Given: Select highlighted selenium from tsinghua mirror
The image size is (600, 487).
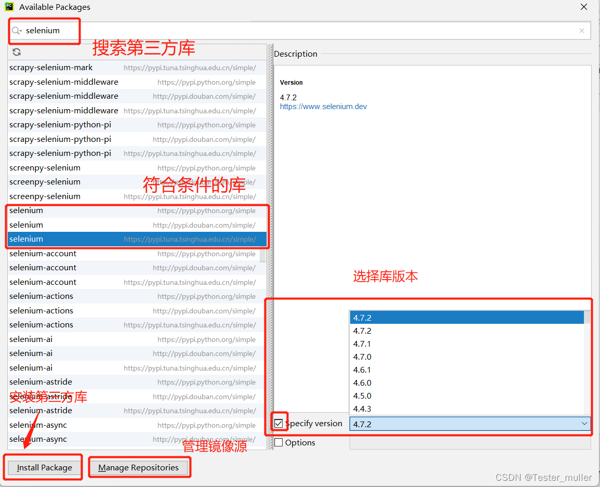Looking at the screenshot, I should (x=137, y=239).
